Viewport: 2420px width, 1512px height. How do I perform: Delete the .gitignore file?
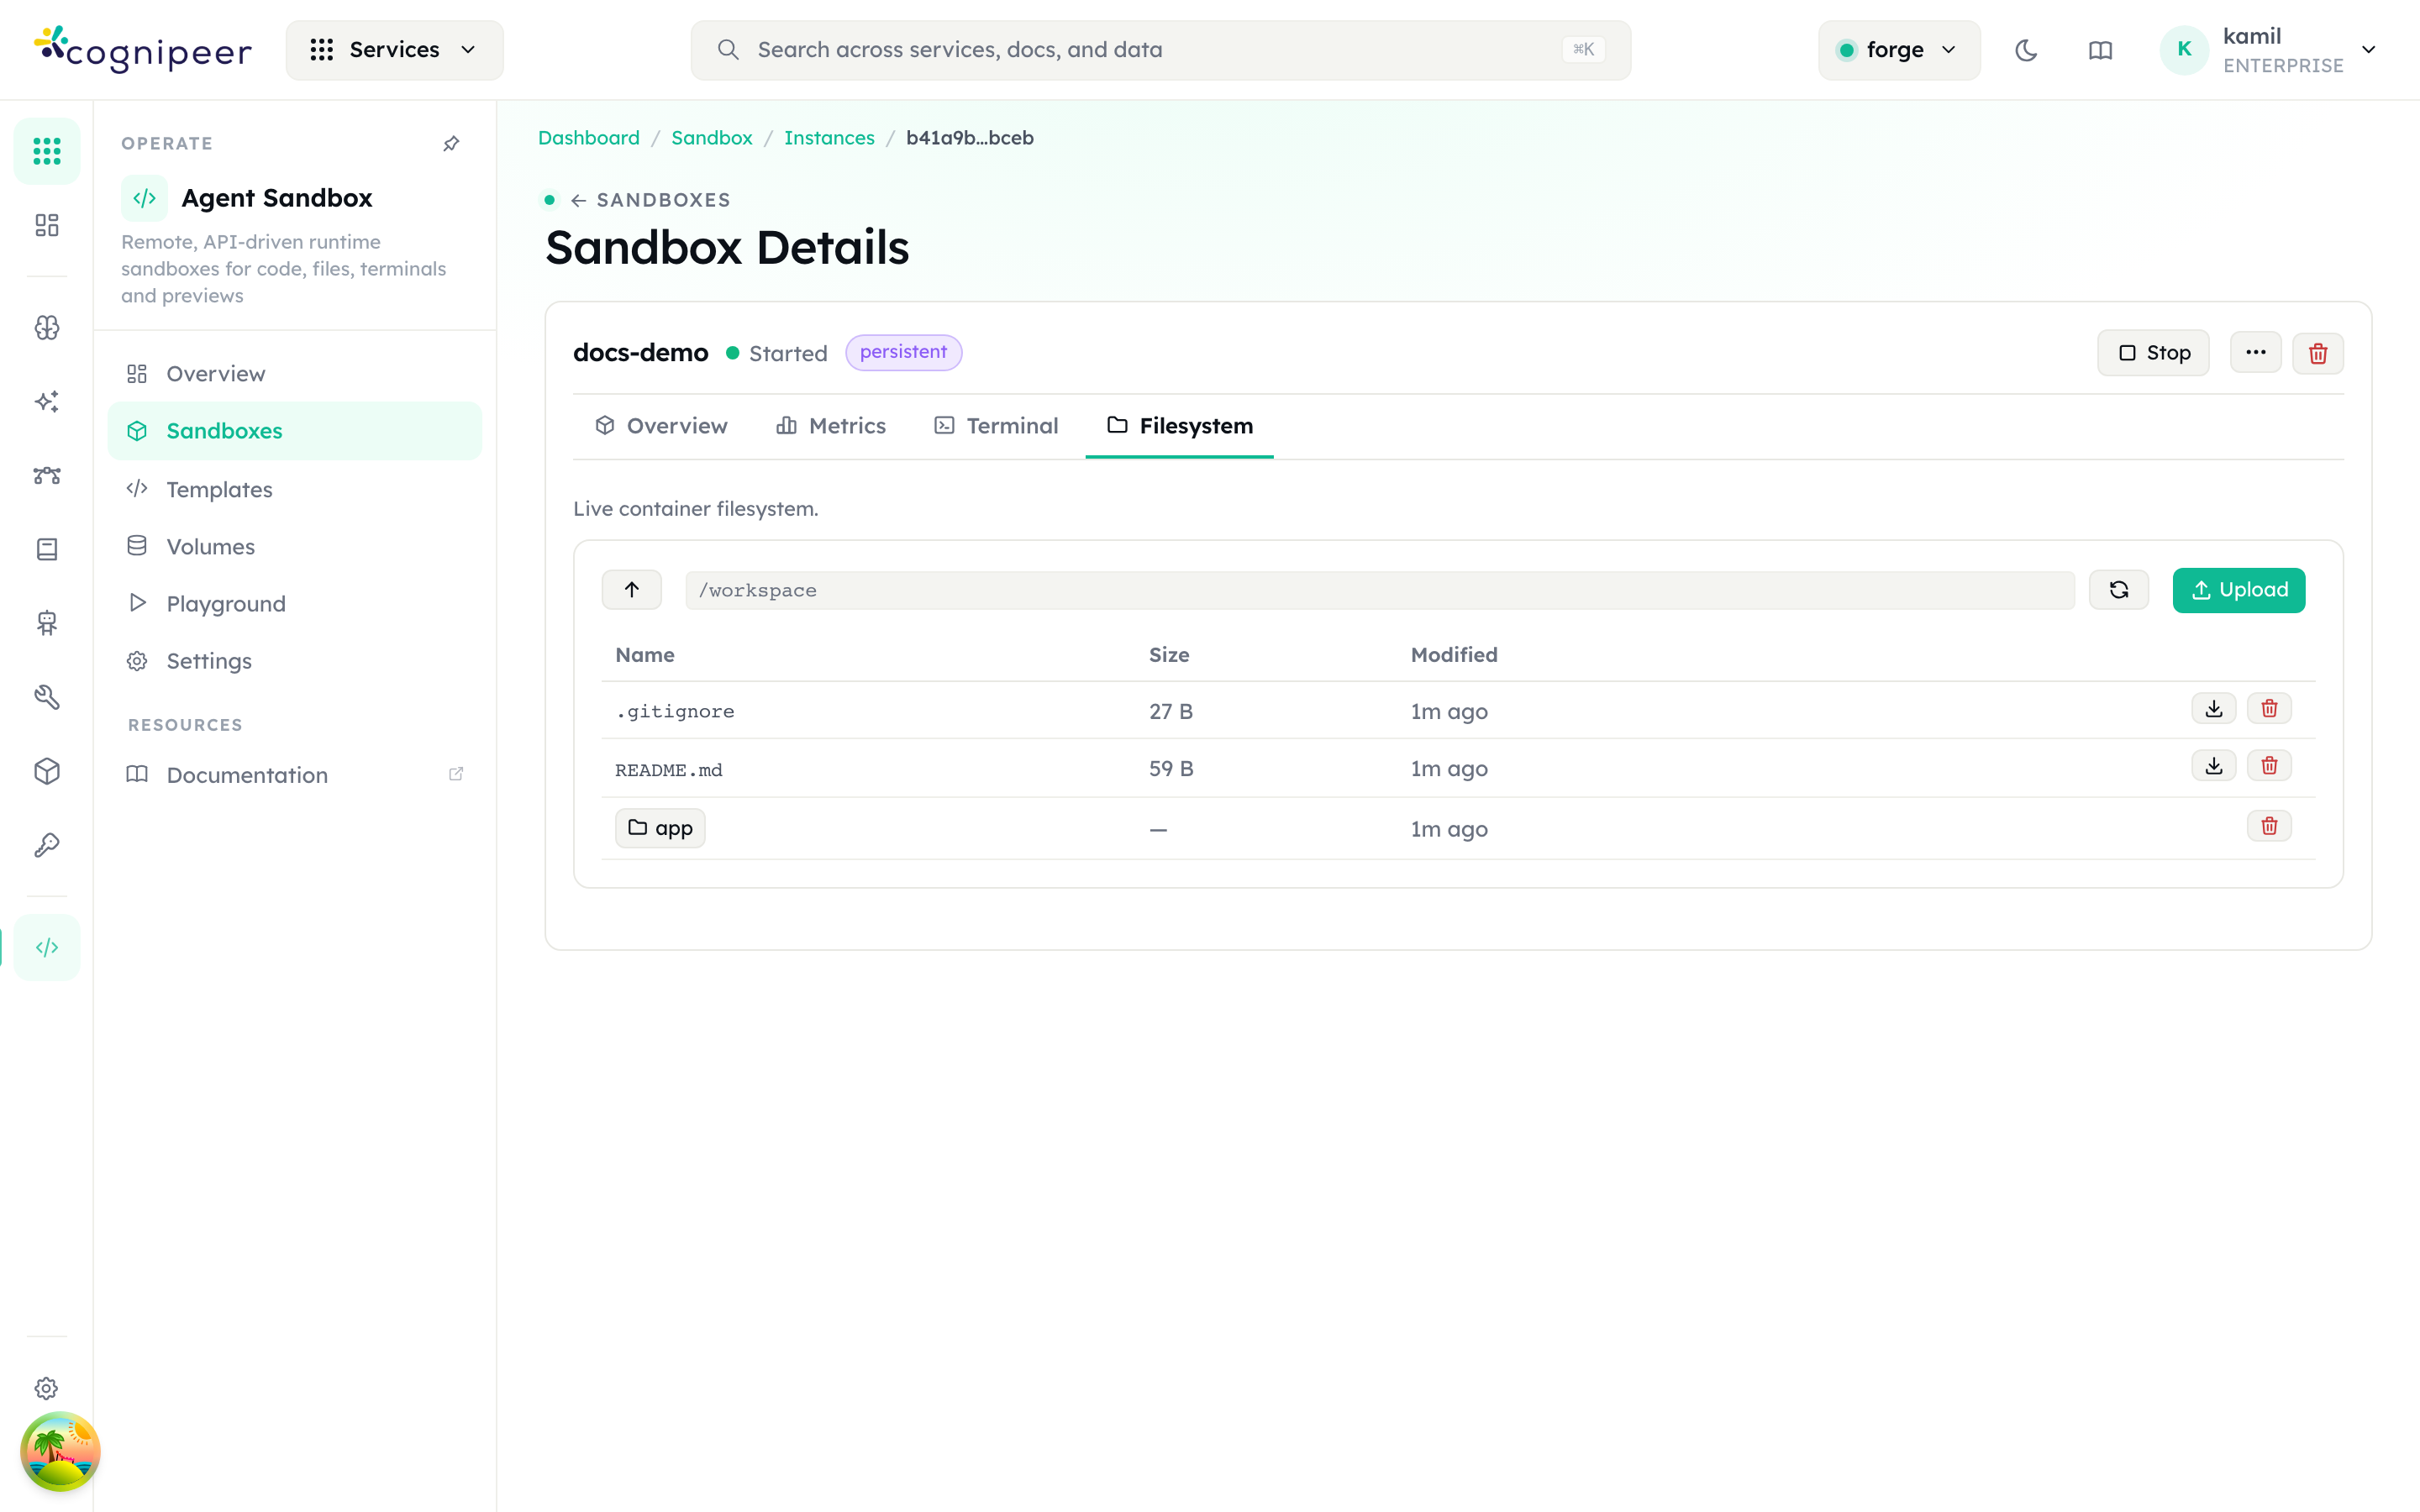tap(2269, 709)
